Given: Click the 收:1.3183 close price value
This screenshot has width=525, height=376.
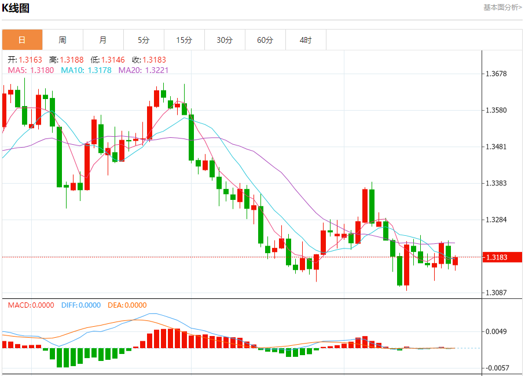Looking at the screenshot, I should coord(149,60).
